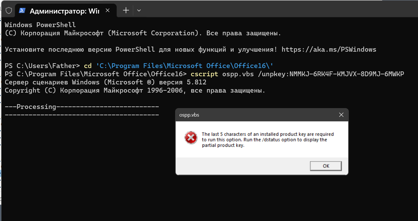The height and width of the screenshot is (221, 418).
Task: Click the administrator shield icon
Action: [9, 10]
